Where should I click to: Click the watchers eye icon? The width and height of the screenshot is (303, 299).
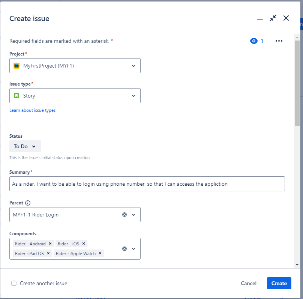pos(254,41)
